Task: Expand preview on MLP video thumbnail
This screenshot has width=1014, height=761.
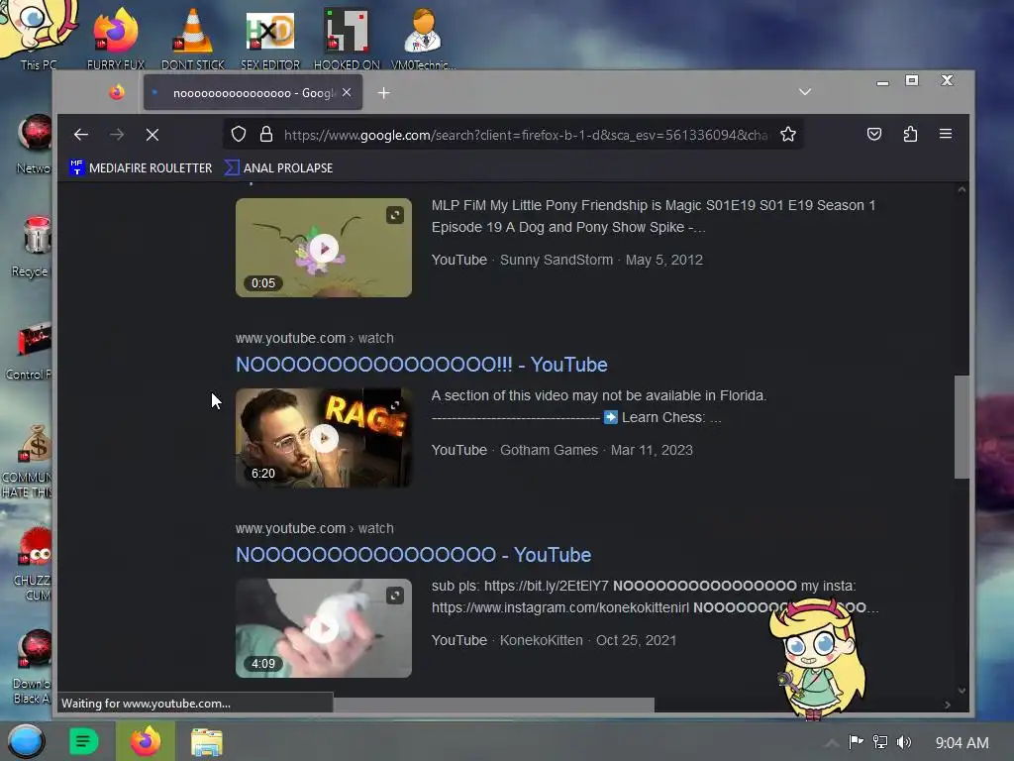Action: tap(394, 215)
